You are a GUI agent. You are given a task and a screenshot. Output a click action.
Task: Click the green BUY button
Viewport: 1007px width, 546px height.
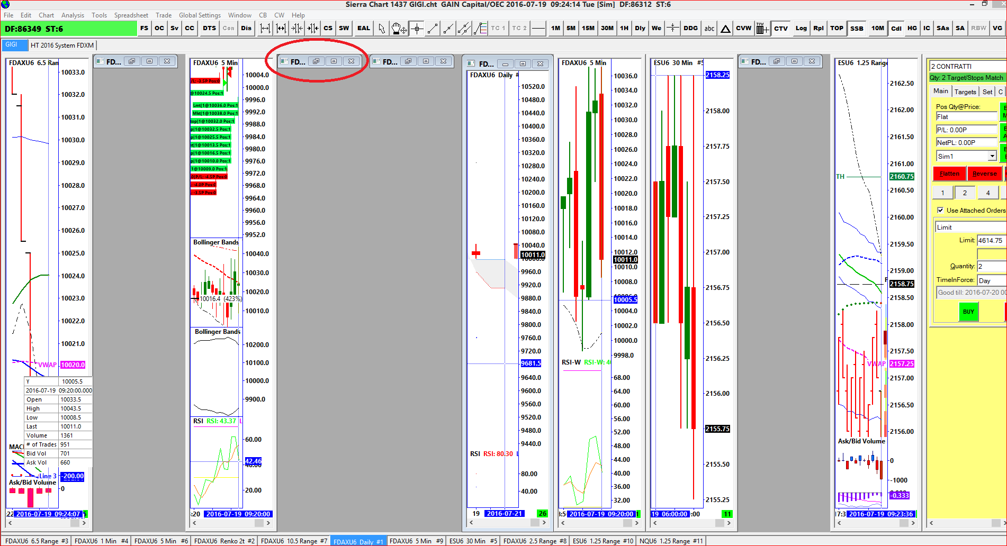pyautogui.click(x=968, y=312)
